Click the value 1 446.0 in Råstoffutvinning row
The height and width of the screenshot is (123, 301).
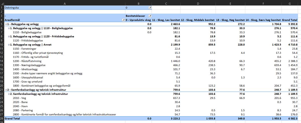(176, 61)
